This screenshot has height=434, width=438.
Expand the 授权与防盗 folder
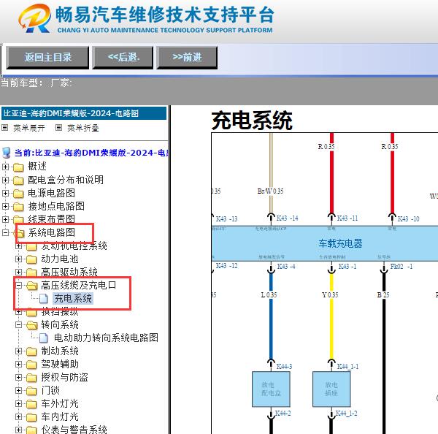(18, 378)
